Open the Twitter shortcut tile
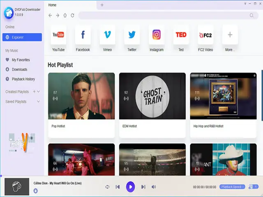The image size is (263, 197). click(x=132, y=35)
